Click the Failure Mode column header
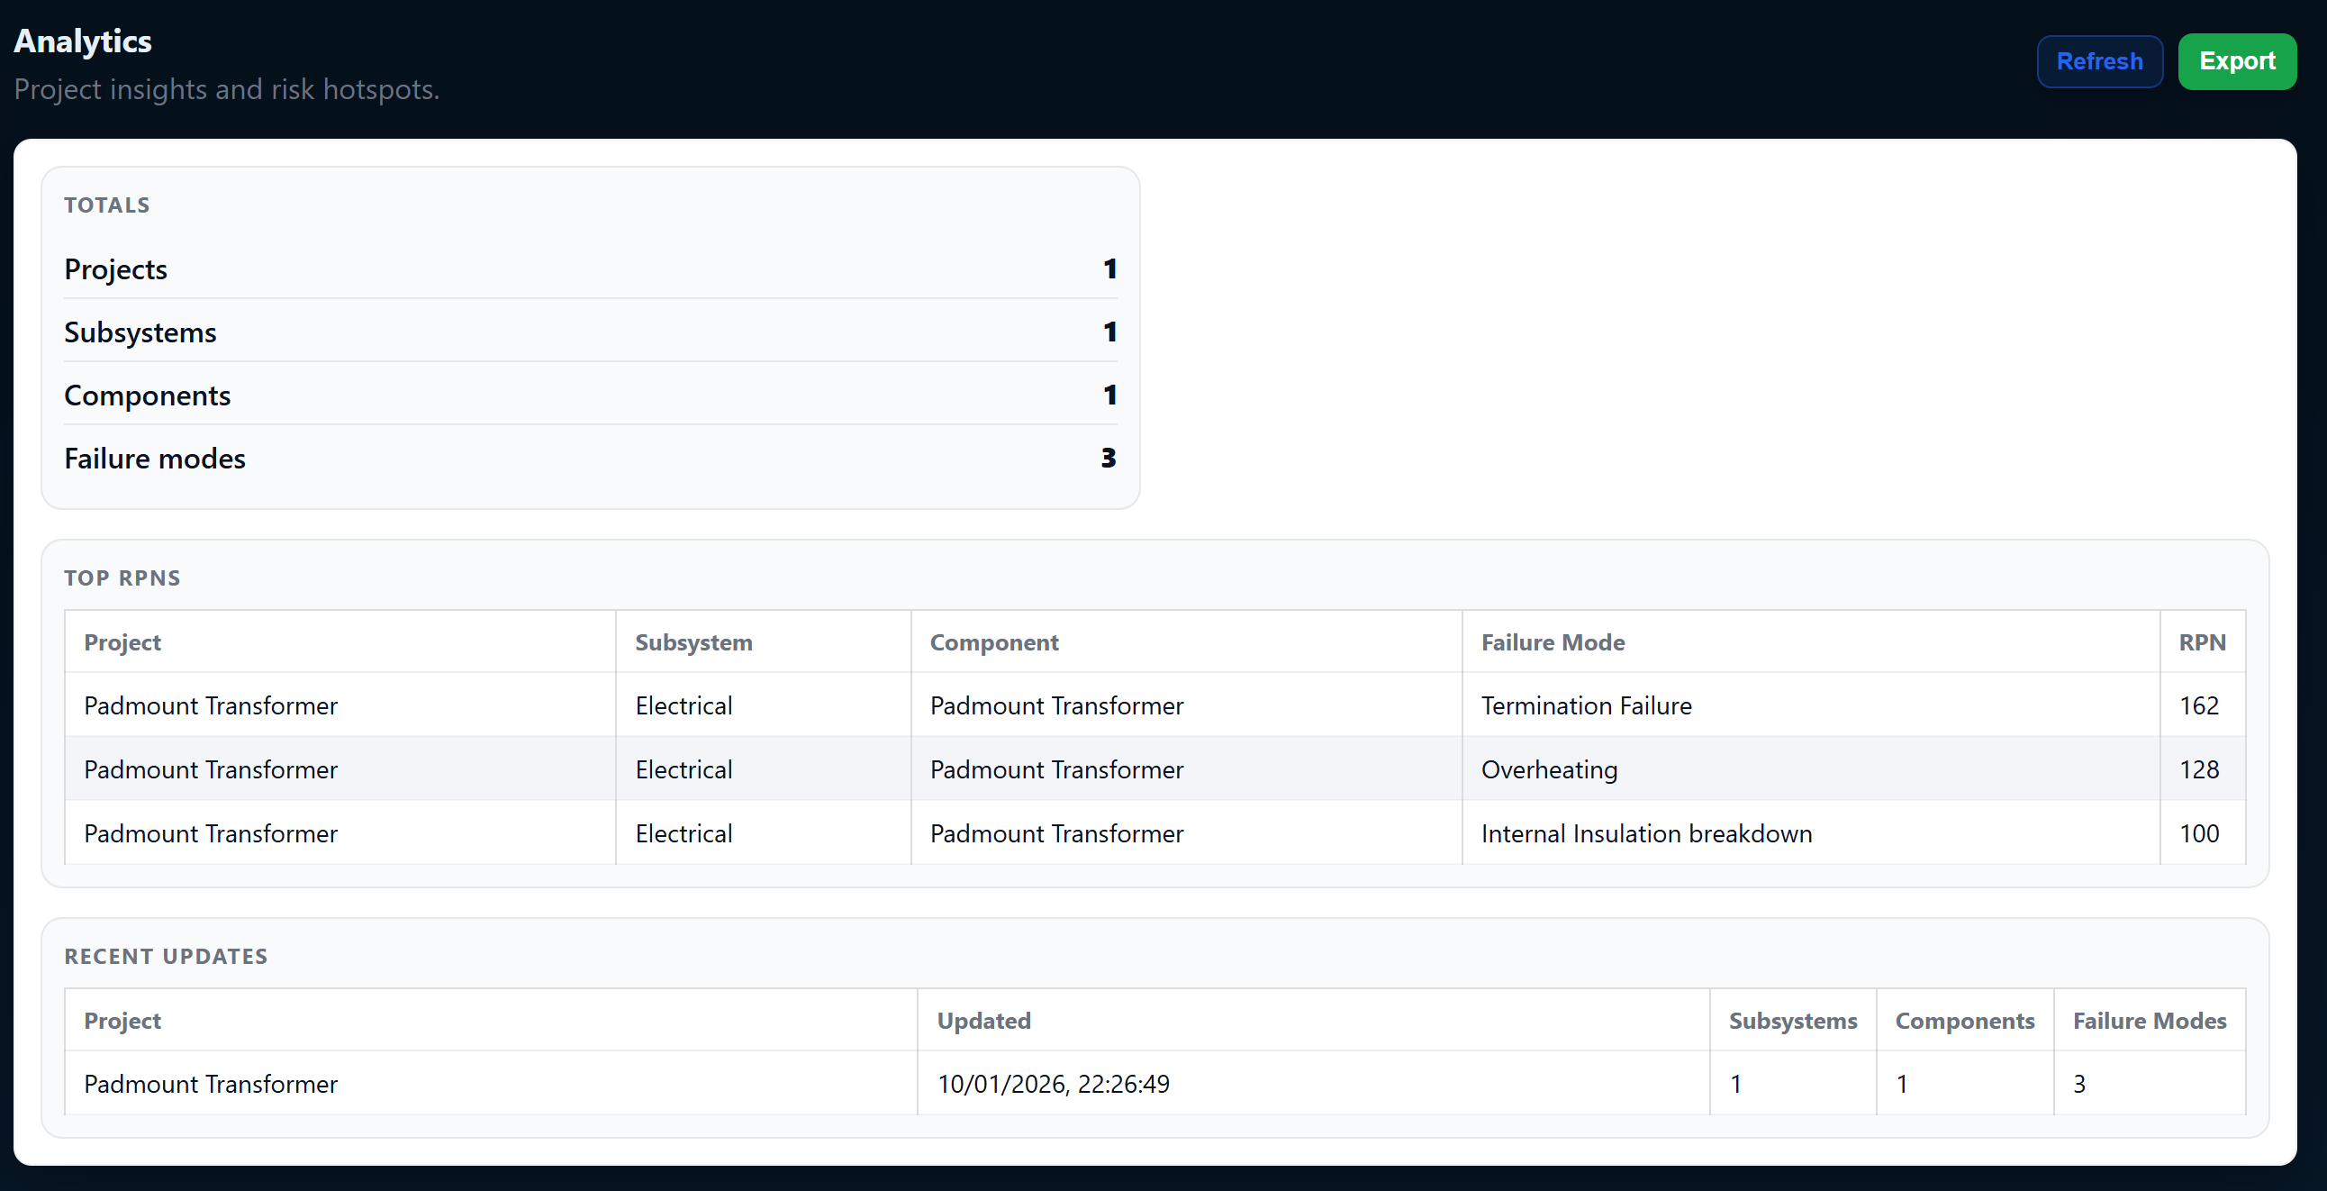The image size is (2327, 1191). 1552,642
